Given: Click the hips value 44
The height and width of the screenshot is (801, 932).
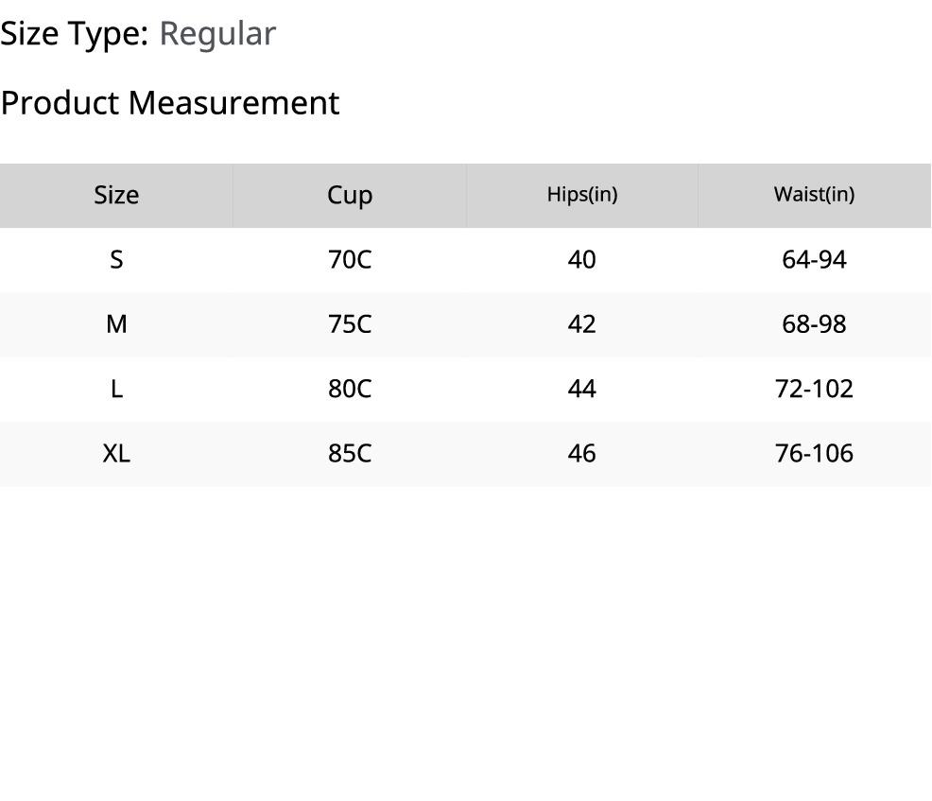Looking at the screenshot, I should click(x=582, y=389).
